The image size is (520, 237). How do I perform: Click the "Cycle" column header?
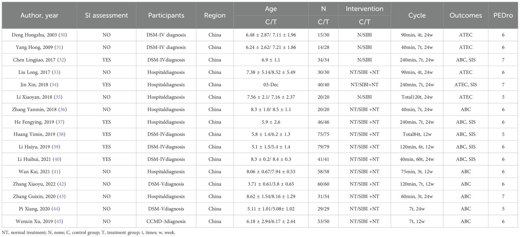417,16
